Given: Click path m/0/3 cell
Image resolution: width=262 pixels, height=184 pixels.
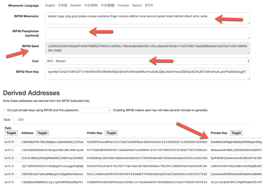Looking at the screenshot, I should (9, 166).
